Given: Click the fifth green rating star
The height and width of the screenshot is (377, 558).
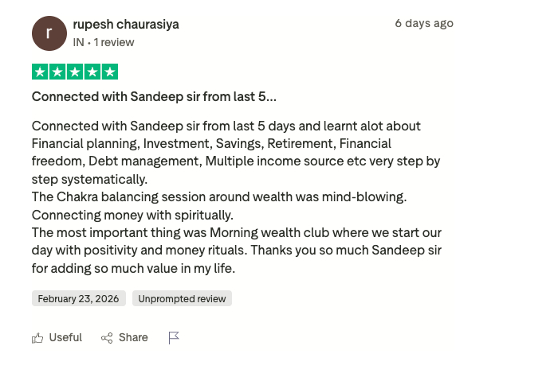Looking at the screenshot, I should [110, 72].
